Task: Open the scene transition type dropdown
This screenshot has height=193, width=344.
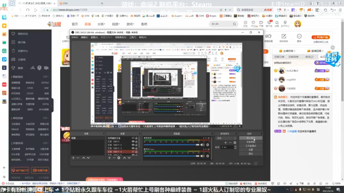Action: pyautogui.click(x=226, y=138)
